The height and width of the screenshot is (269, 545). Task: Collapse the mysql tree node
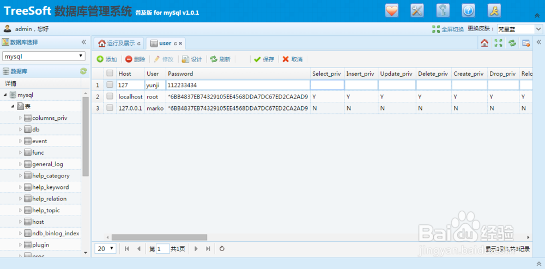(5, 95)
